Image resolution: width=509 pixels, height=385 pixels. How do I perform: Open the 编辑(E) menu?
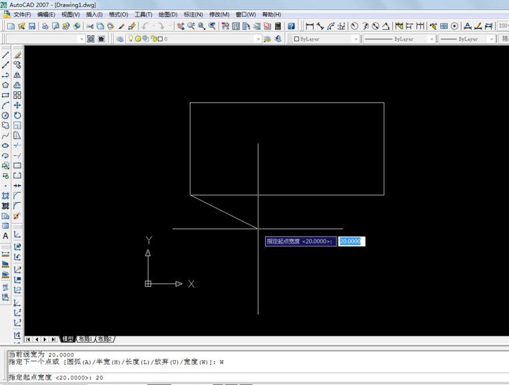(46, 15)
